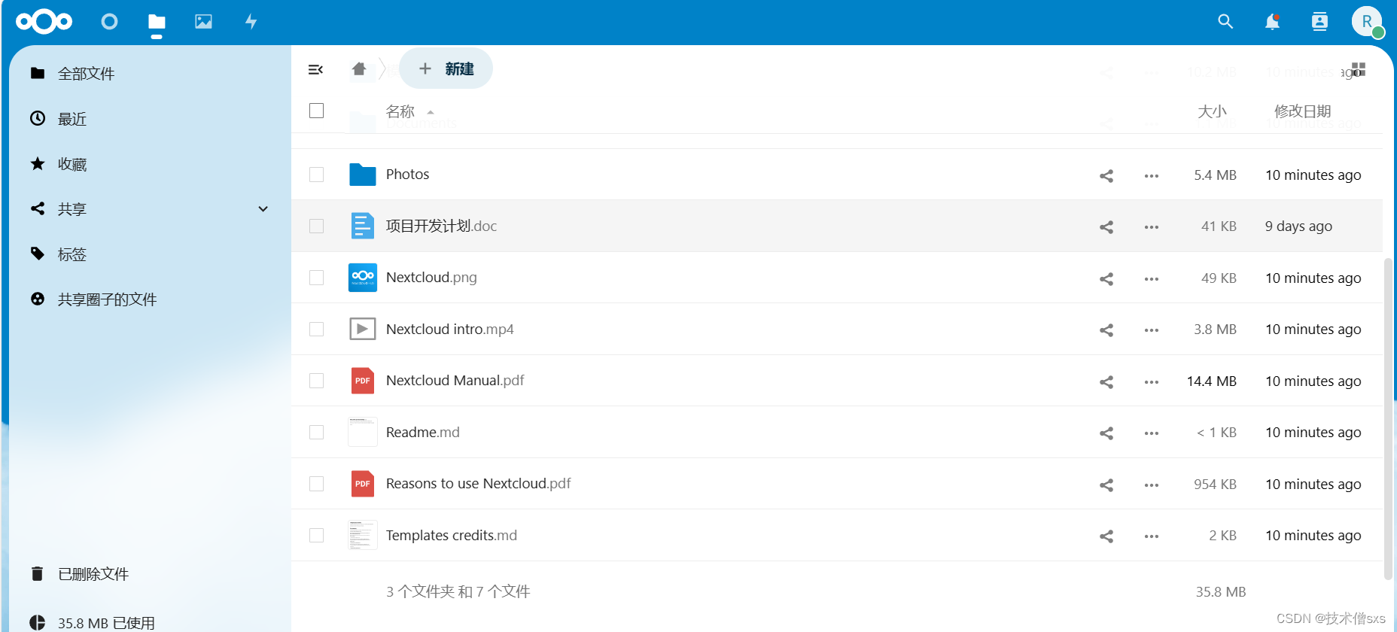The width and height of the screenshot is (1397, 632).
Task: Switch to grid view
Action: (1359, 69)
